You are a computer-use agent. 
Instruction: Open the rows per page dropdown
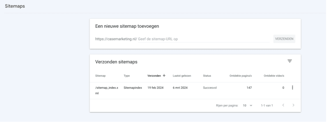pos(248,105)
